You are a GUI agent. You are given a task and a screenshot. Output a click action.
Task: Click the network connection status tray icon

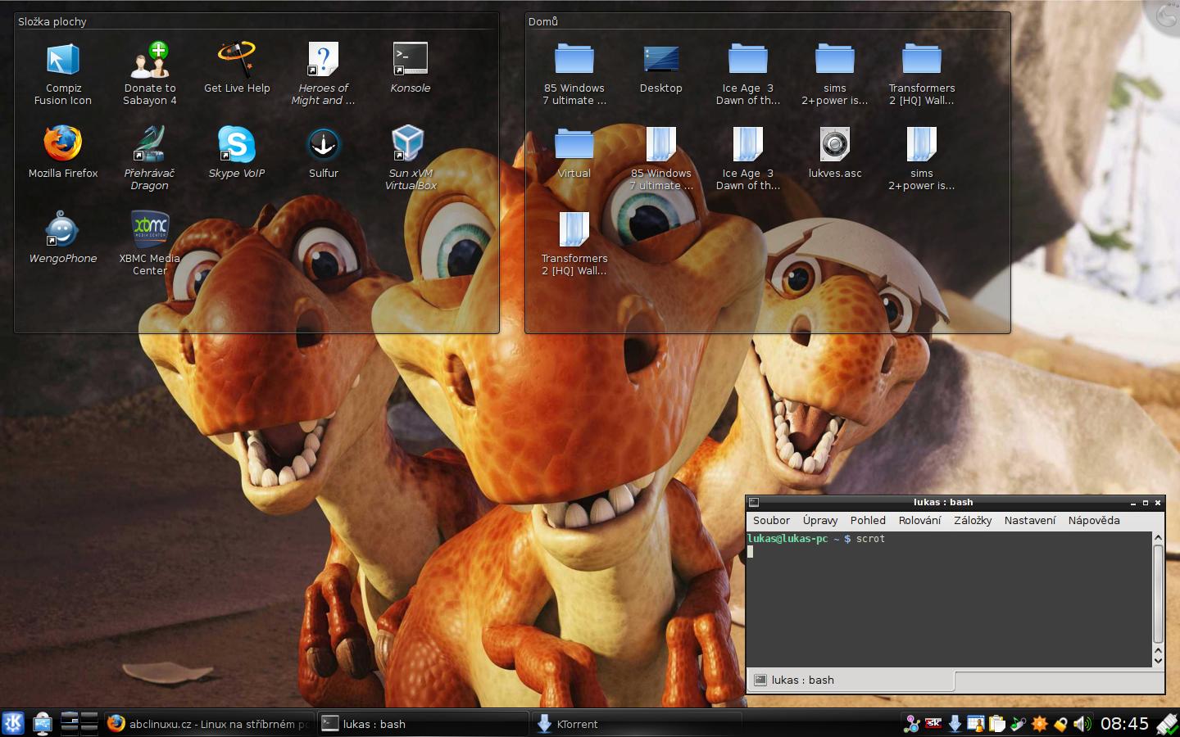[x=1167, y=723]
